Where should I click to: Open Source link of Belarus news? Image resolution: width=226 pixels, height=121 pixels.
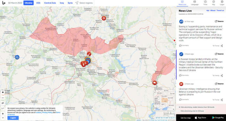click(219, 84)
